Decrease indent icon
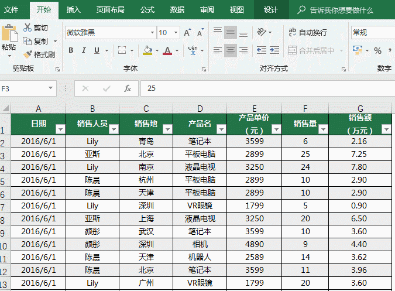Viewport: 395px width, 291px height. click(262, 50)
